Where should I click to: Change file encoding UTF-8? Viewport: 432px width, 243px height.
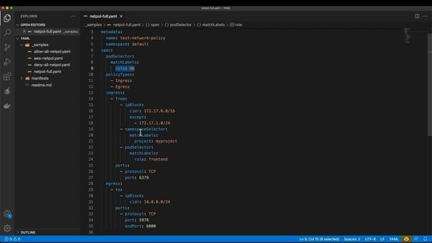(x=370, y=239)
